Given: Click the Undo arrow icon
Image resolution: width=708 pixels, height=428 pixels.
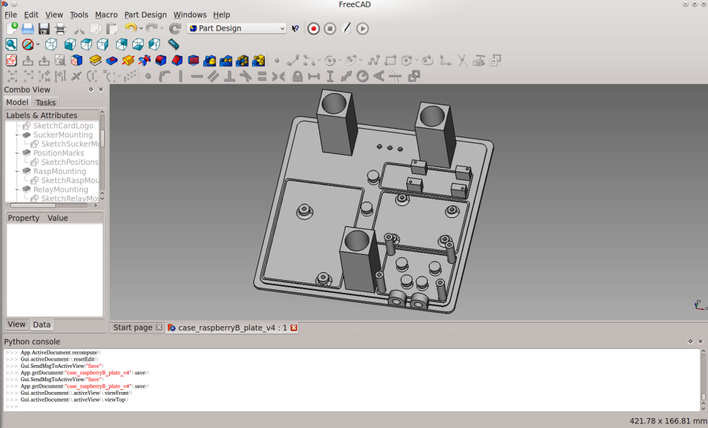Looking at the screenshot, I should 130,28.
